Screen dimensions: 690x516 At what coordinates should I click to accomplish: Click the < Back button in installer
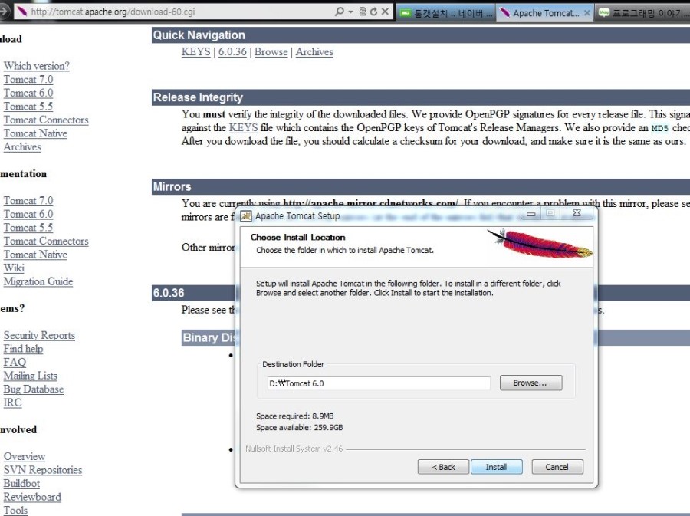click(443, 467)
